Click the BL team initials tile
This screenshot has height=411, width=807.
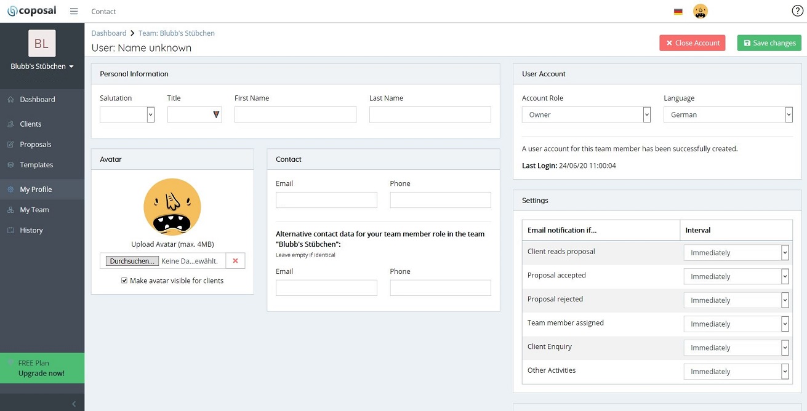click(x=42, y=44)
